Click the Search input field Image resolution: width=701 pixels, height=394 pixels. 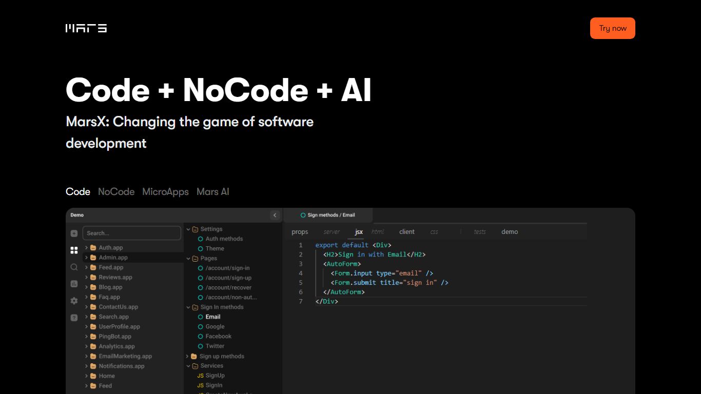[131, 233]
